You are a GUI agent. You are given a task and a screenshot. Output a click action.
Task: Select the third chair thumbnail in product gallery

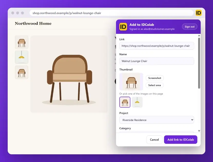point(22,72)
